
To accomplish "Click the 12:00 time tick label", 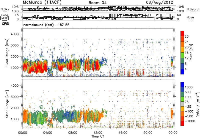I will (98, 133).
